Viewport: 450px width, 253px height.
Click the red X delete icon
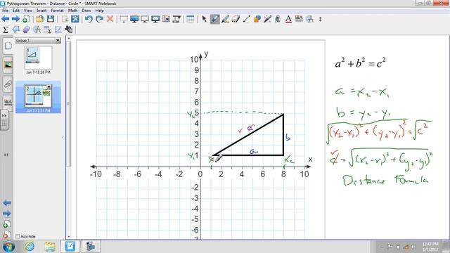click(110, 19)
